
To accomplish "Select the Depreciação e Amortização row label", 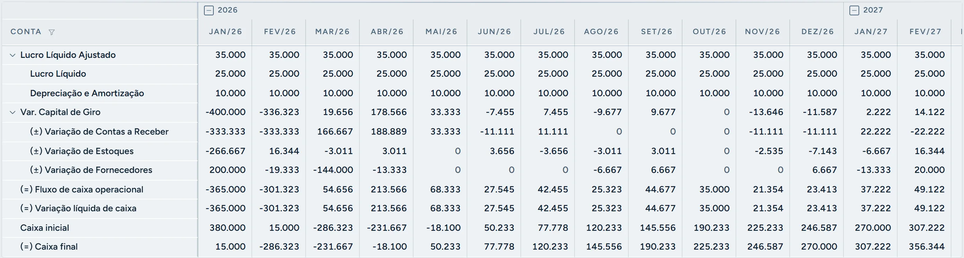I will click(87, 93).
